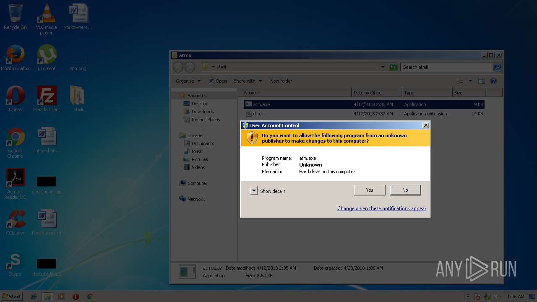
Task: Launch Acrobat Reader DC shortcut
Action: (15, 184)
